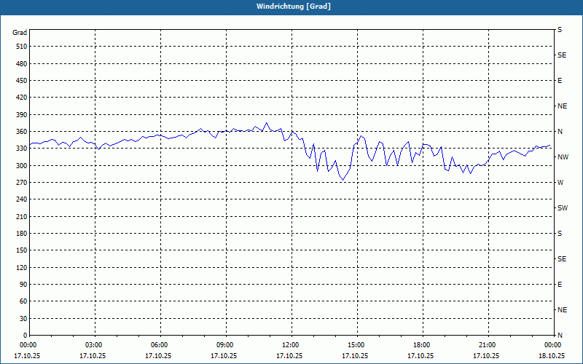Click the NW compass direction label
This screenshot has width=583, height=364.
tap(563, 157)
